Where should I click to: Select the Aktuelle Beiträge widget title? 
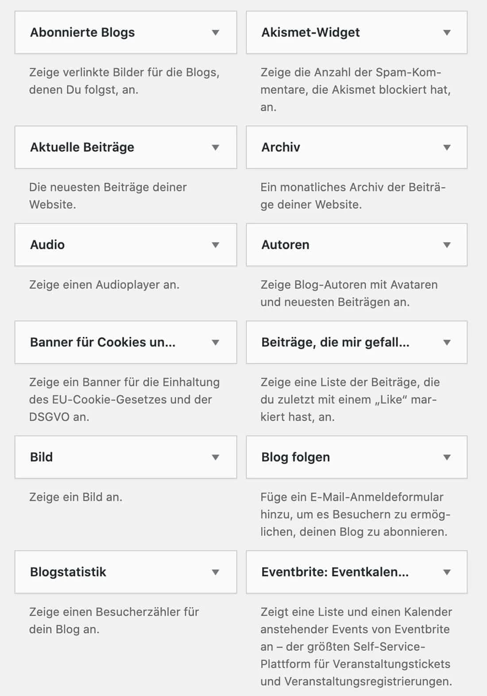[82, 147]
